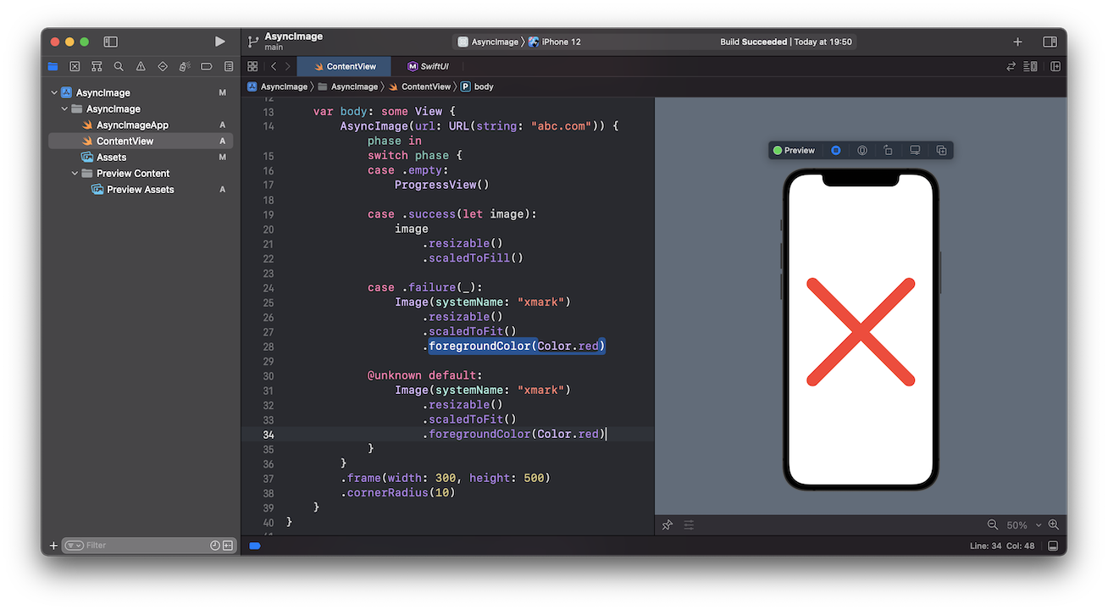The height and width of the screenshot is (610, 1108).
Task: Click the review changes arrows icon
Action: click(1011, 66)
